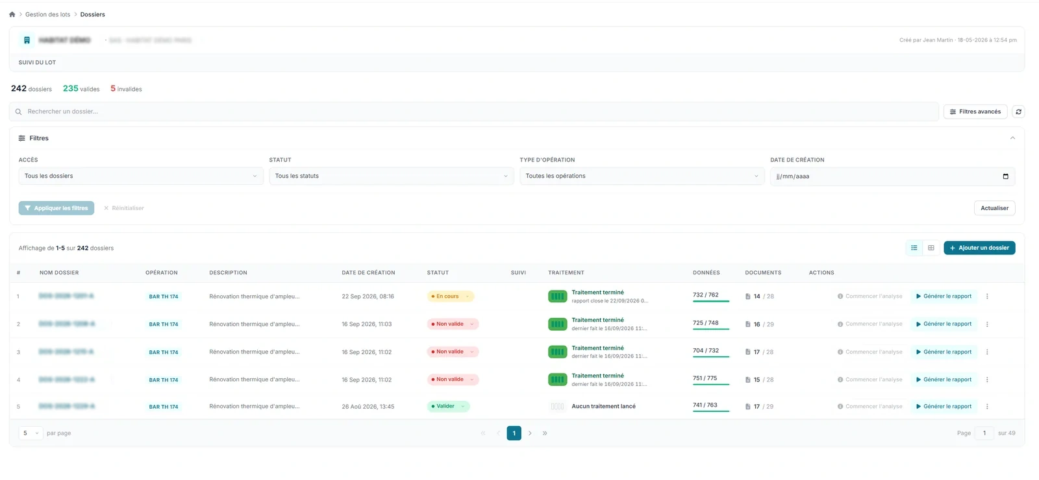Focus the 'Rechercher un dossier' search field

474,112
